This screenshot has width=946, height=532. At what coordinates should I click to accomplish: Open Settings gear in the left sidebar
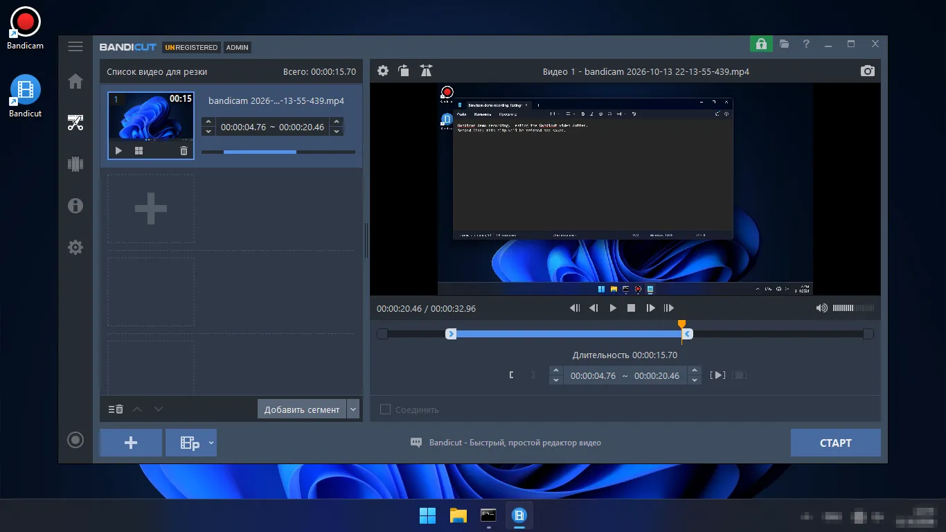[75, 247]
